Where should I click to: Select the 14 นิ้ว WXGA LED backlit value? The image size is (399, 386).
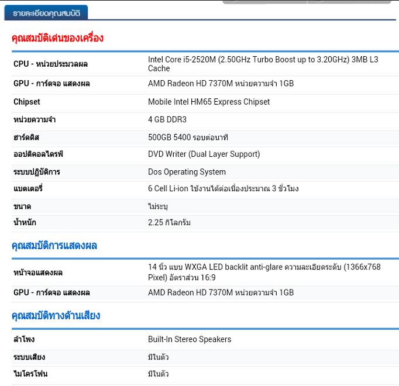pyautogui.click(x=264, y=272)
